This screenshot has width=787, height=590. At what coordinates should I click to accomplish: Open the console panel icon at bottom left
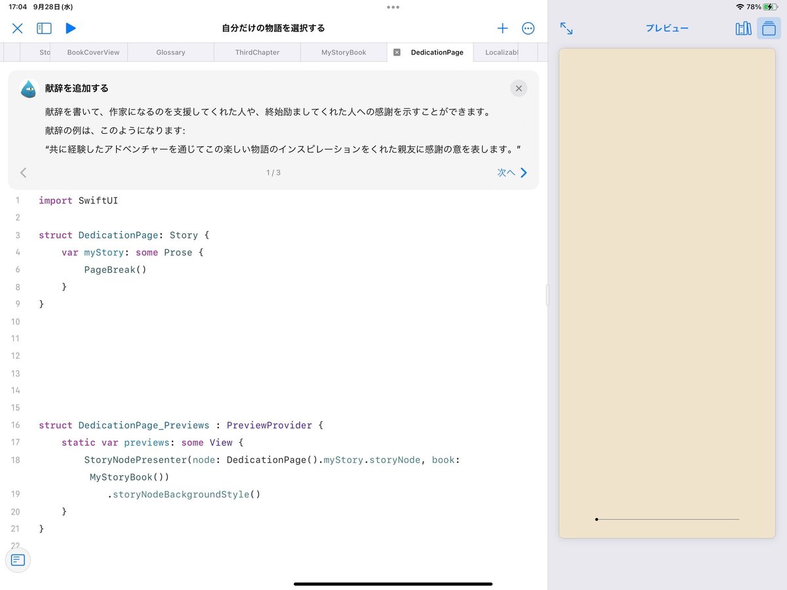tap(18, 560)
